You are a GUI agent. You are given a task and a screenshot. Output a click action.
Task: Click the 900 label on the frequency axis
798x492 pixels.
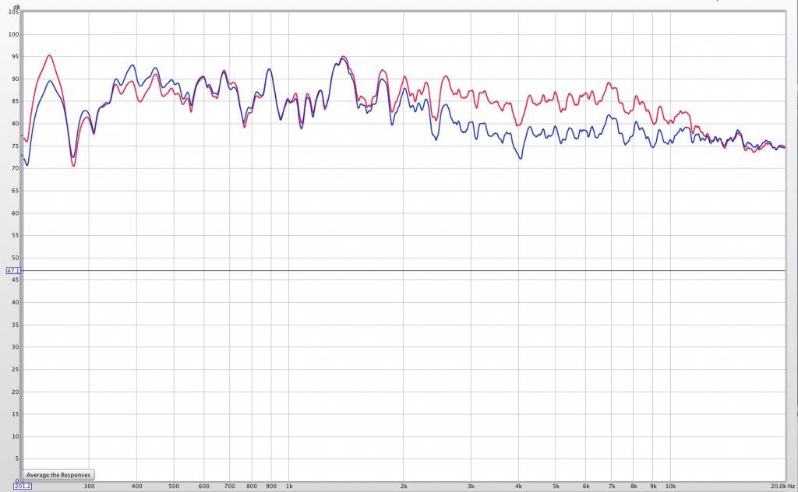click(271, 487)
